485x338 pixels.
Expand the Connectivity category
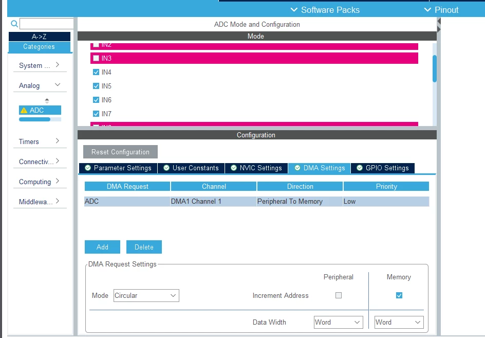[x=40, y=162]
